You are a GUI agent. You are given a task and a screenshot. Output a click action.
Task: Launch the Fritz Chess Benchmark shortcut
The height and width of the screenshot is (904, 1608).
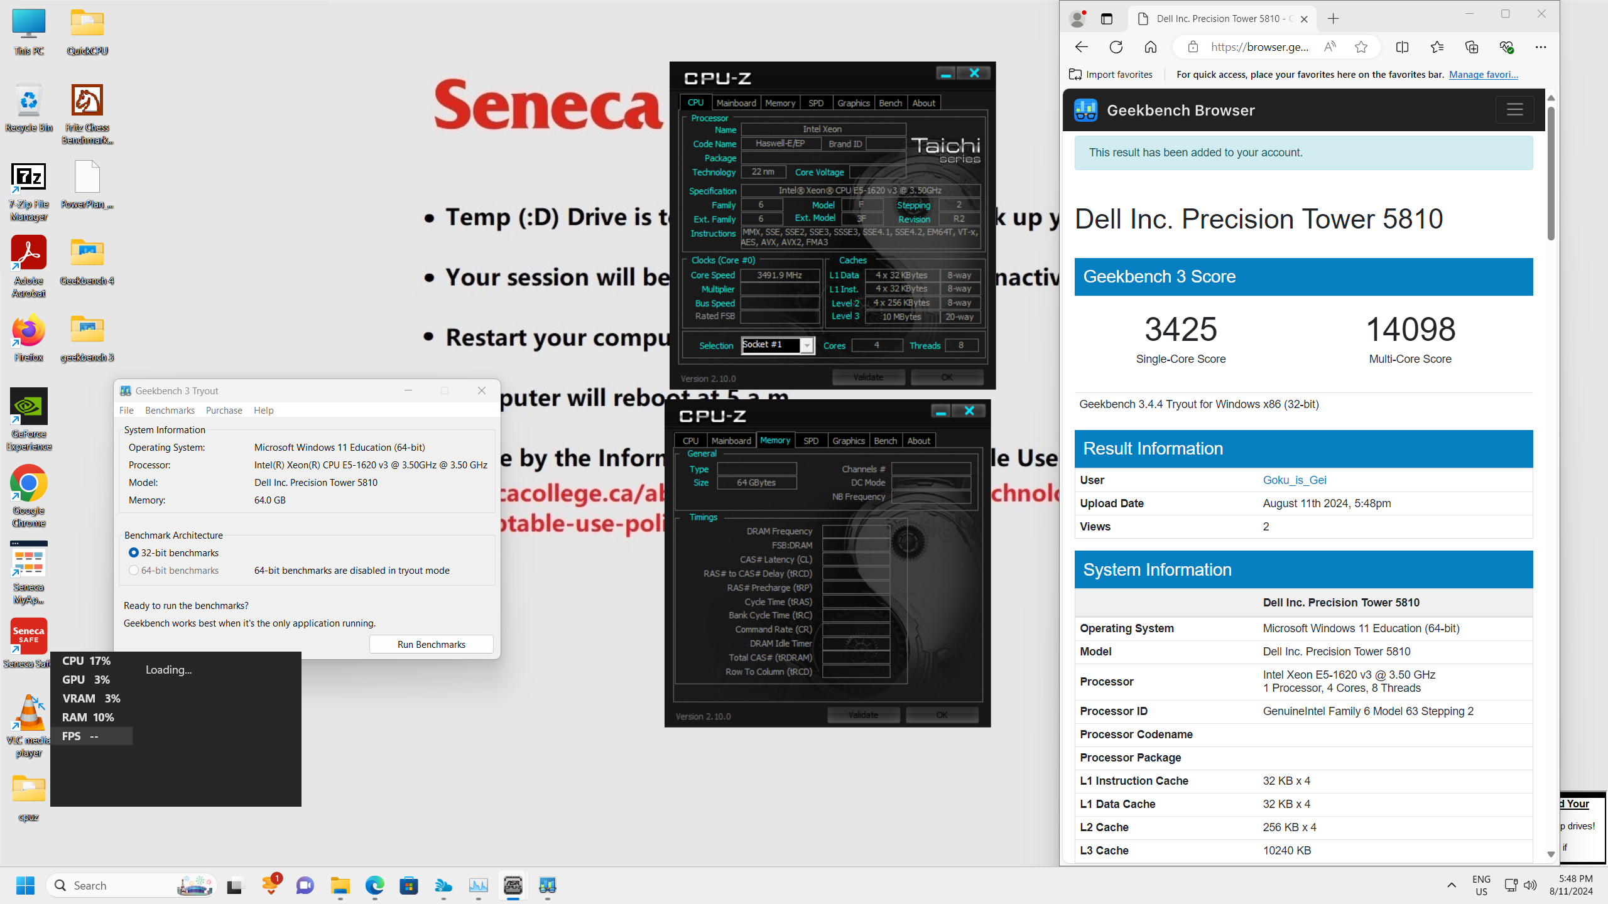pos(87,114)
